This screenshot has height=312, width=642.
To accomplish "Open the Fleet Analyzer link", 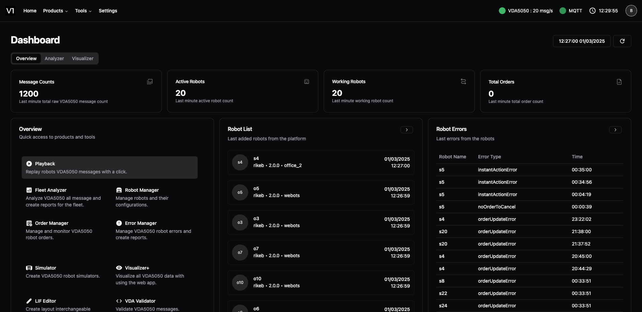I will pos(51,190).
